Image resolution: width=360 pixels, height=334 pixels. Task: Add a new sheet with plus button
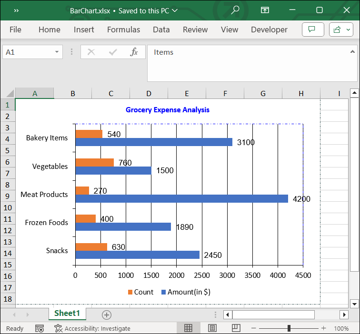[107, 315]
